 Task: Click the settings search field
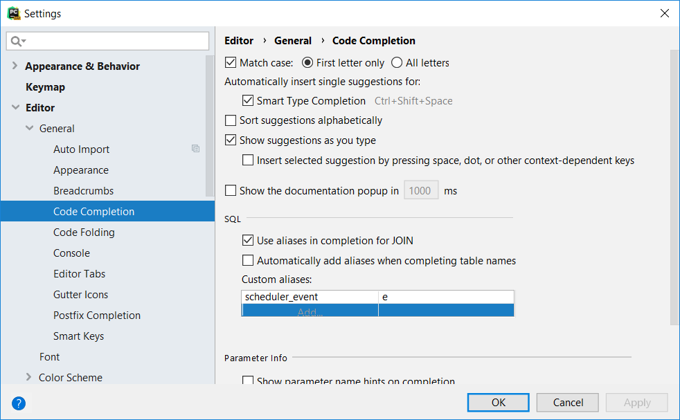pos(114,42)
